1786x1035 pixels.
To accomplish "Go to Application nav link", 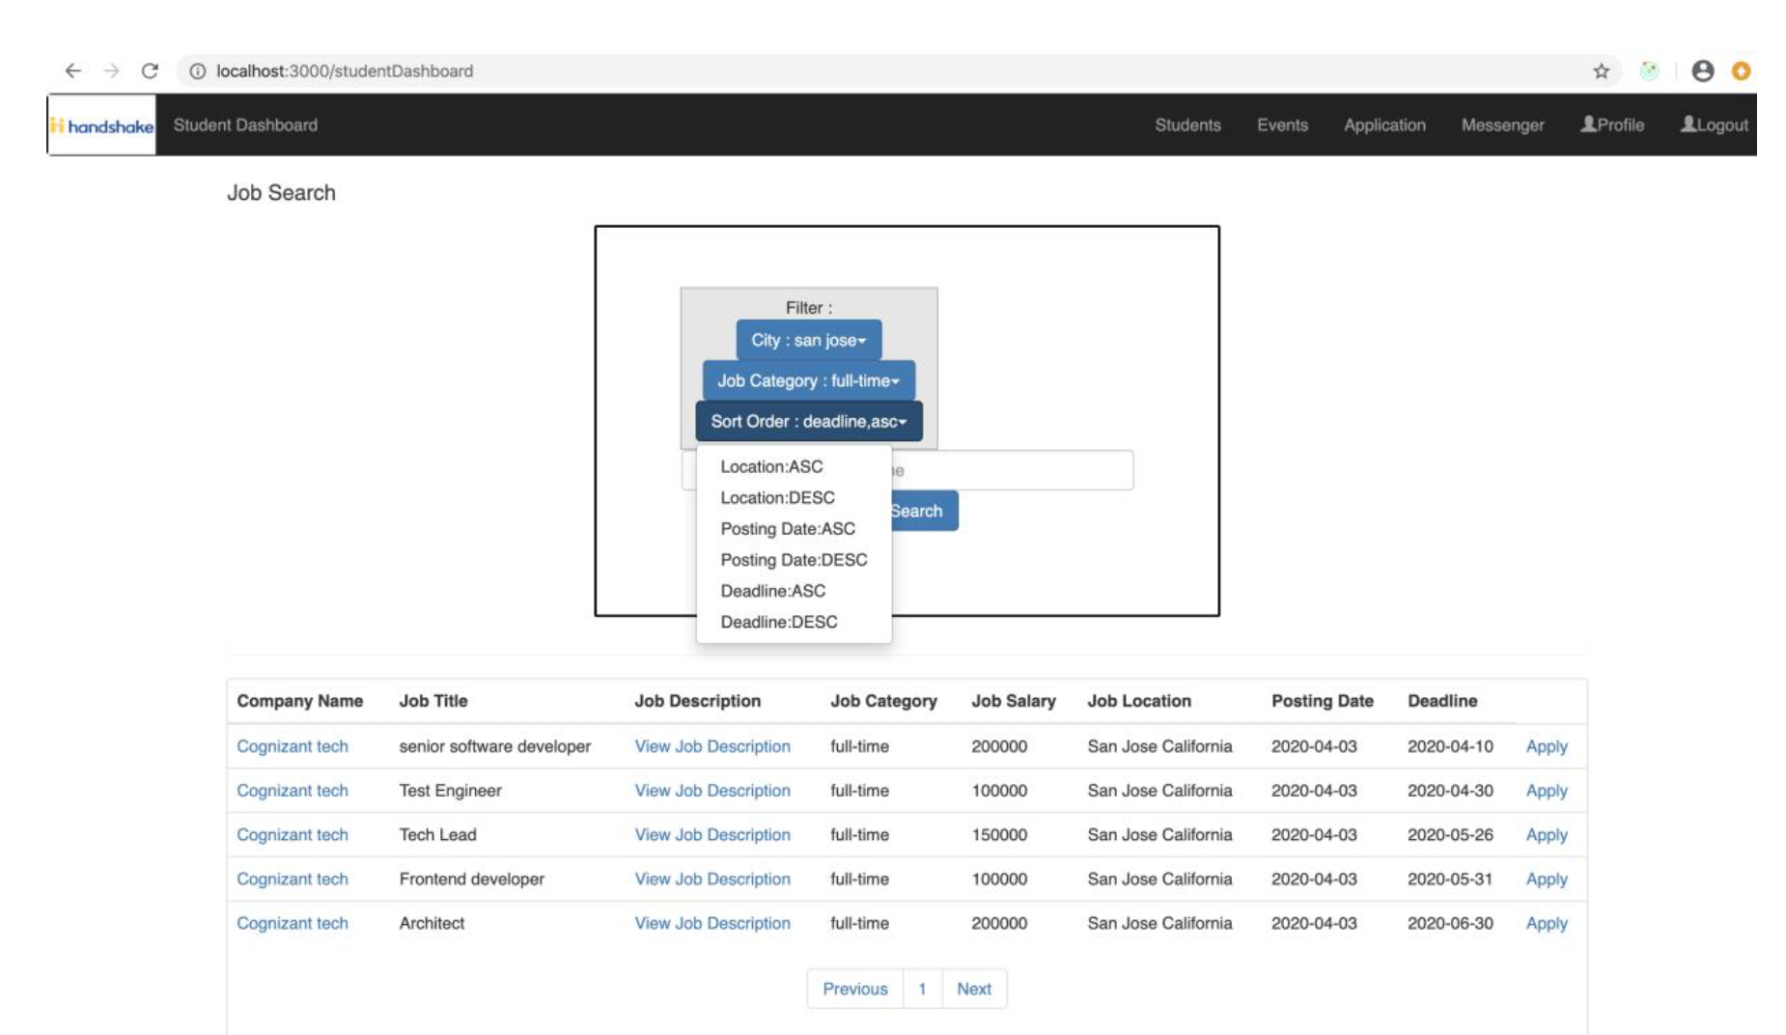I will coord(1384,125).
